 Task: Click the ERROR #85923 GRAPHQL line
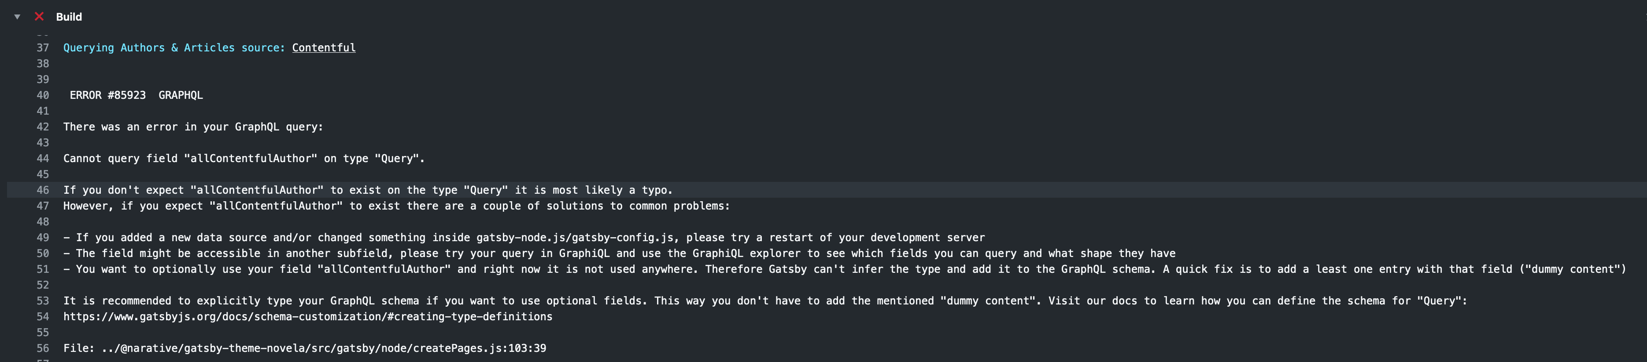[x=136, y=96]
